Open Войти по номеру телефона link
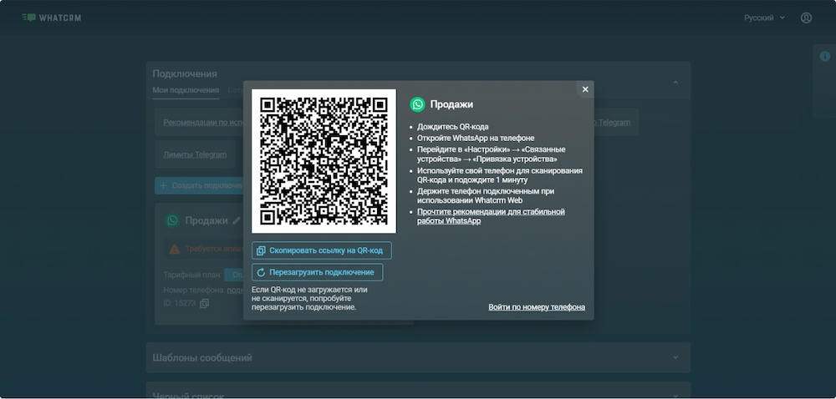This screenshot has width=836, height=399. tap(537, 307)
